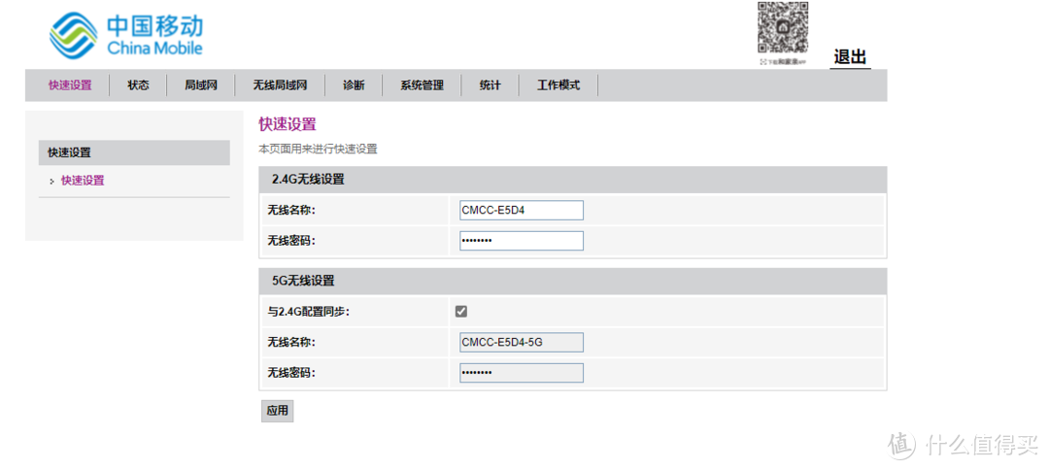Open the 系统管理 menu
Screen dimensions: 1049x470
point(423,85)
